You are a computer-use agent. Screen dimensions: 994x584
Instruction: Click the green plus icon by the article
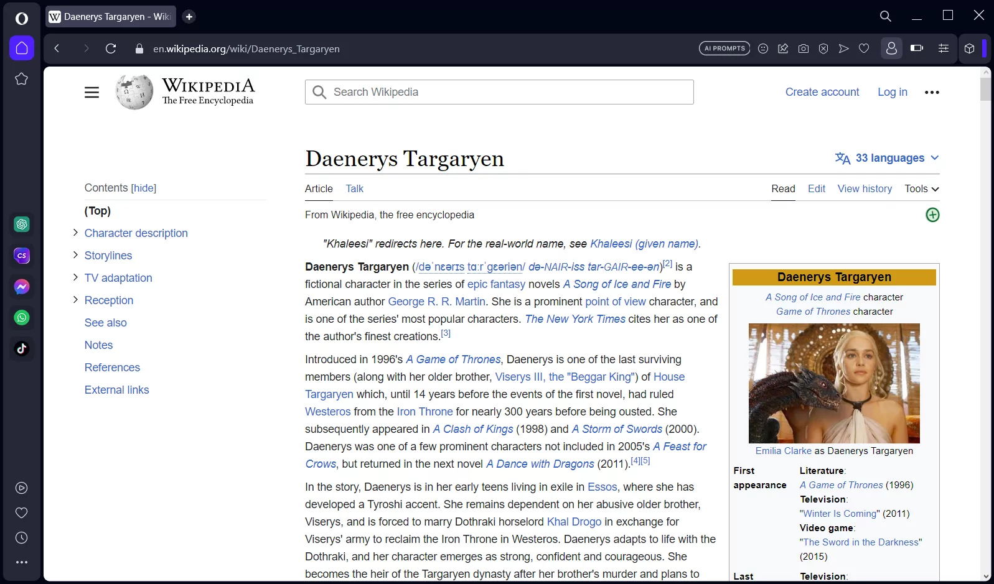tap(932, 215)
